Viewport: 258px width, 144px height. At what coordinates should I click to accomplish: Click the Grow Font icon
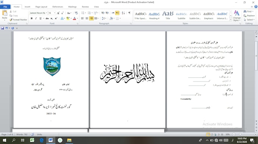(x=58, y=13)
